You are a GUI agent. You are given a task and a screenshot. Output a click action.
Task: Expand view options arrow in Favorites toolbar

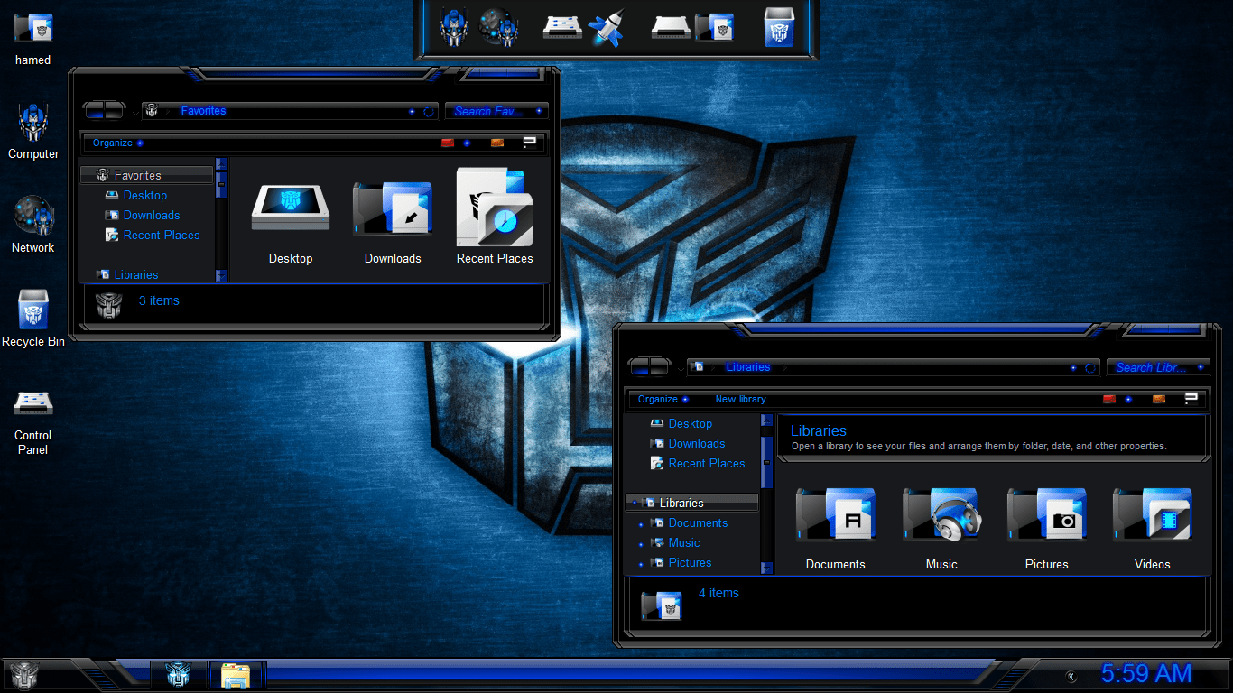[467, 143]
